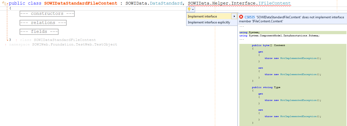Click the red error icon beside CS0535
Image resolution: width=347 pixels, height=126 pixels.
(x=241, y=17)
